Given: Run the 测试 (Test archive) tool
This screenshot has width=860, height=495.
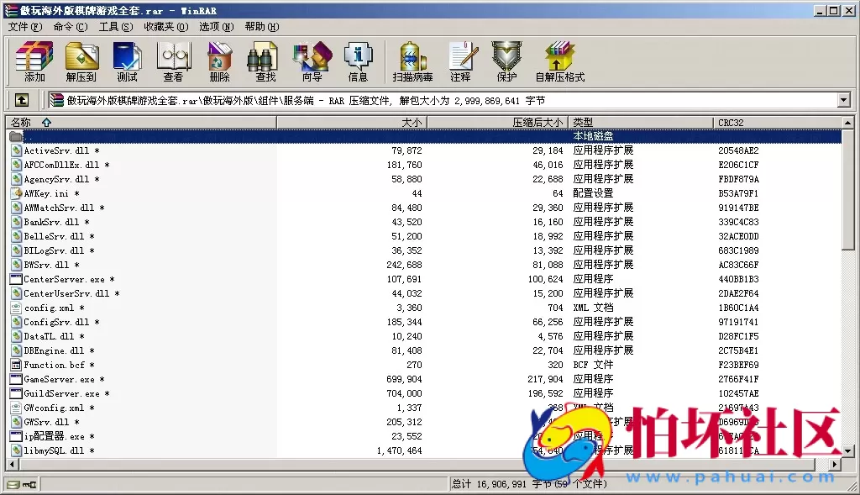Looking at the screenshot, I should 127,61.
